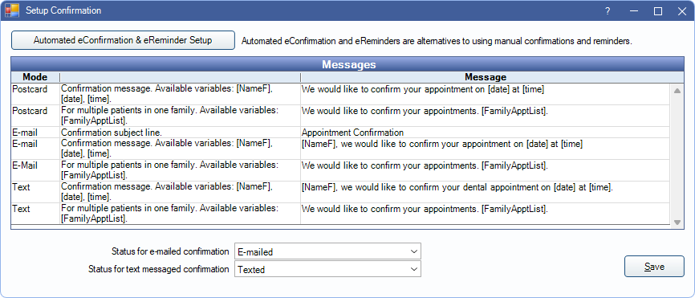Save the confirmation setup
The height and width of the screenshot is (298, 695).
coord(654,267)
